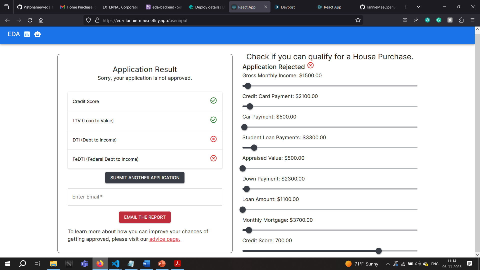Click Submit Another Application button
The image size is (480, 270).
[145, 178]
